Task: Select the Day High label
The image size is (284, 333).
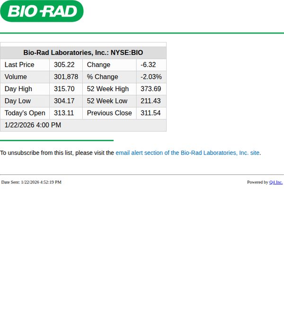Action: click(x=18, y=89)
